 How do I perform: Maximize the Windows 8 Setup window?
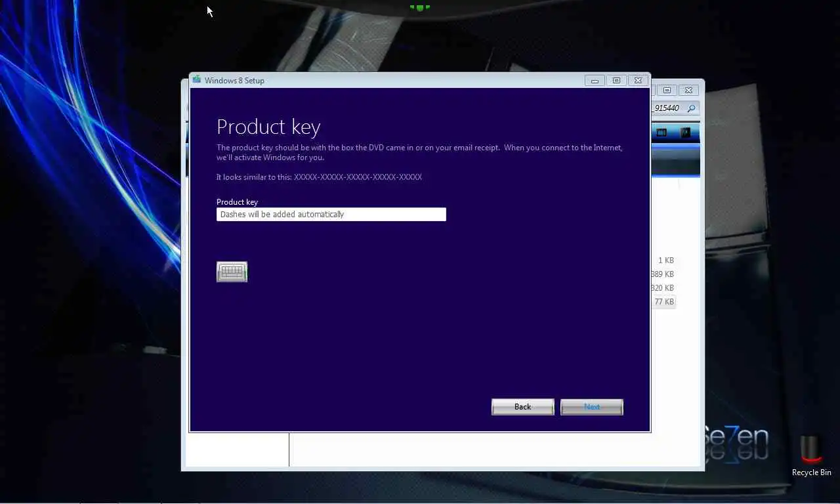pos(616,81)
